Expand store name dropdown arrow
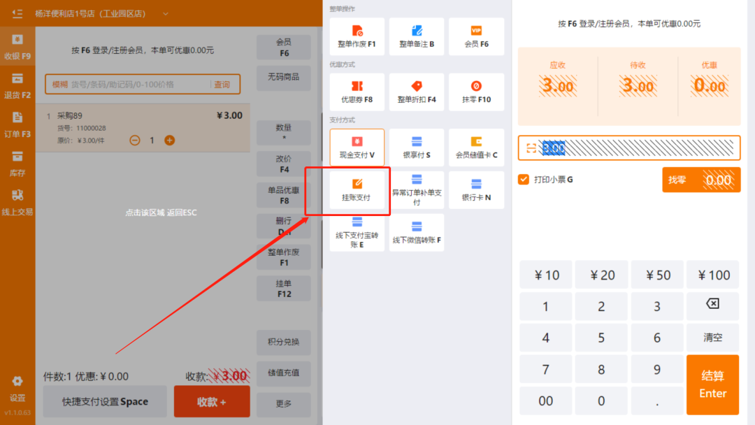The image size is (755, 425). click(x=166, y=14)
